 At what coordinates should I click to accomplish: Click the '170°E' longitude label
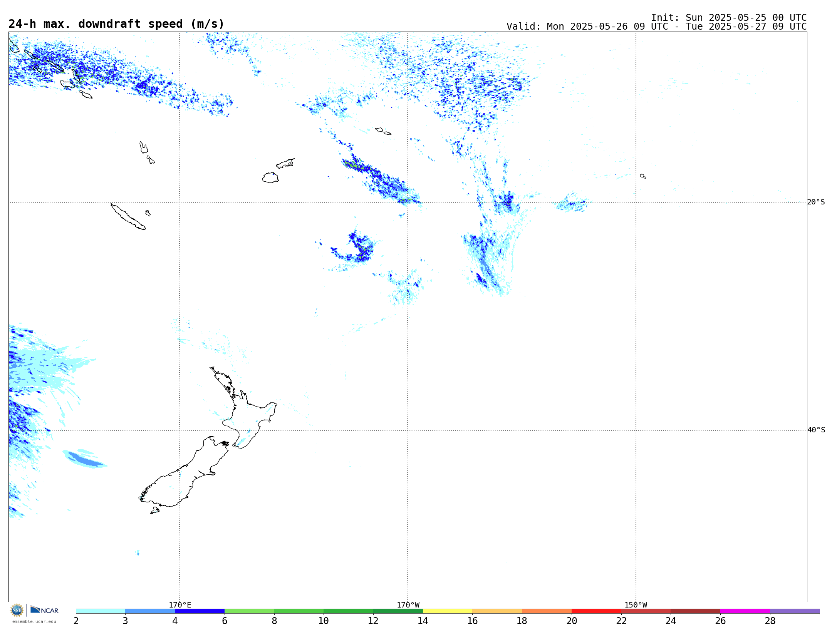pos(180,605)
